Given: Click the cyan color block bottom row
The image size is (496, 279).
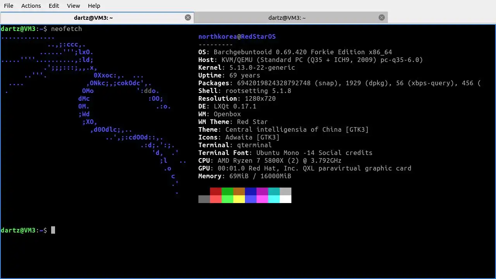Looking at the screenshot, I should [x=274, y=199].
